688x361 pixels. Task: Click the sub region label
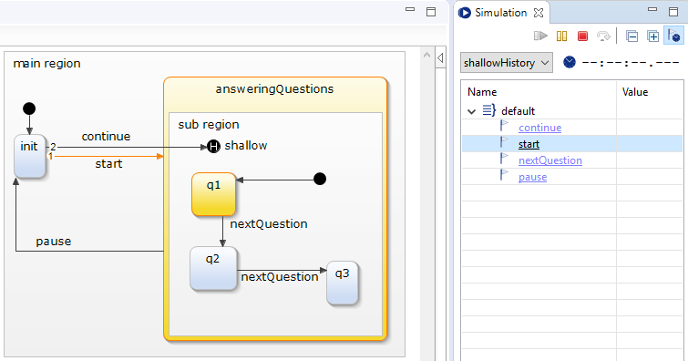[209, 125]
